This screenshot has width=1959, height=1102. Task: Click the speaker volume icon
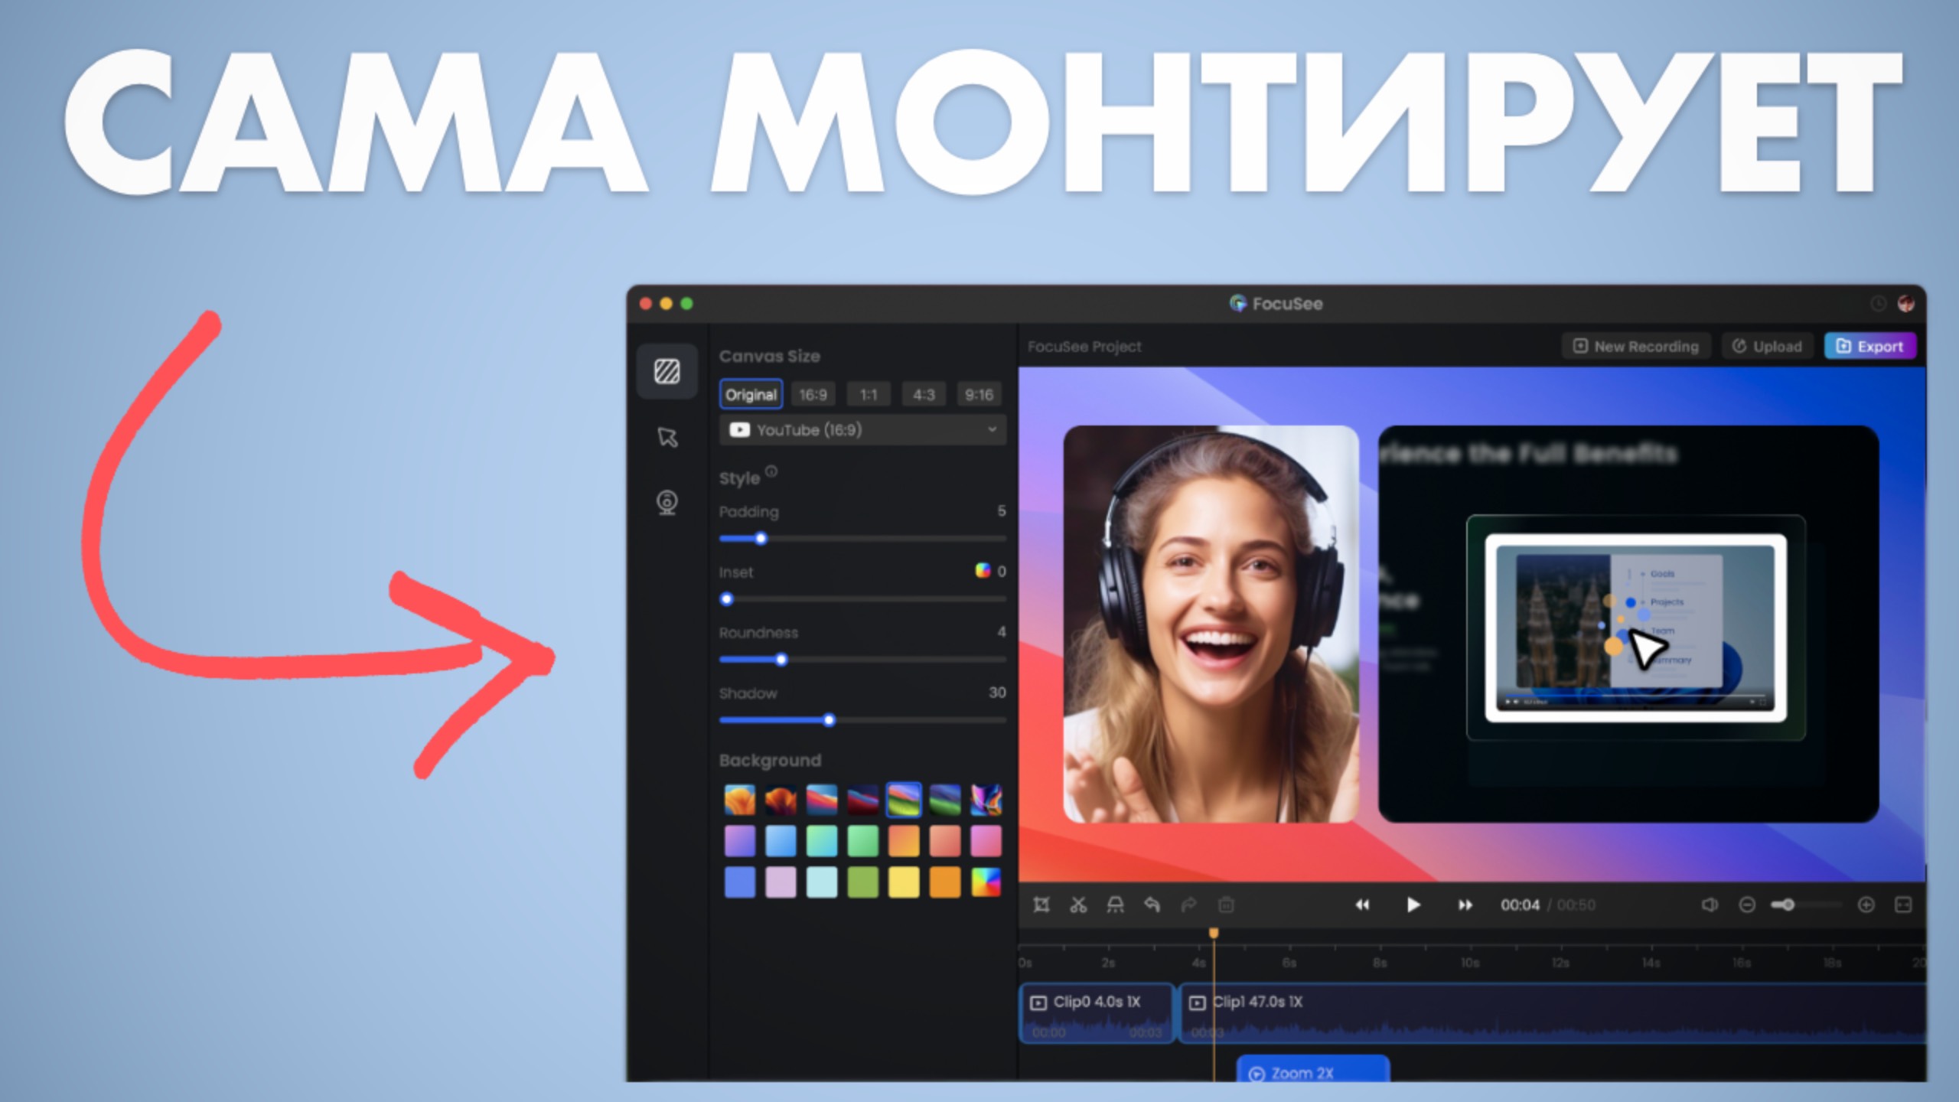pos(1709,905)
